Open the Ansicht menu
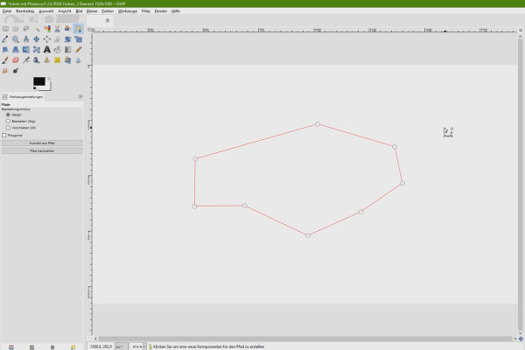Viewport: 525px width, 350px height. (x=65, y=11)
